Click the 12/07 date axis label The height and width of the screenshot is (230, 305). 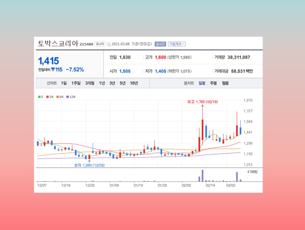(x=42, y=186)
